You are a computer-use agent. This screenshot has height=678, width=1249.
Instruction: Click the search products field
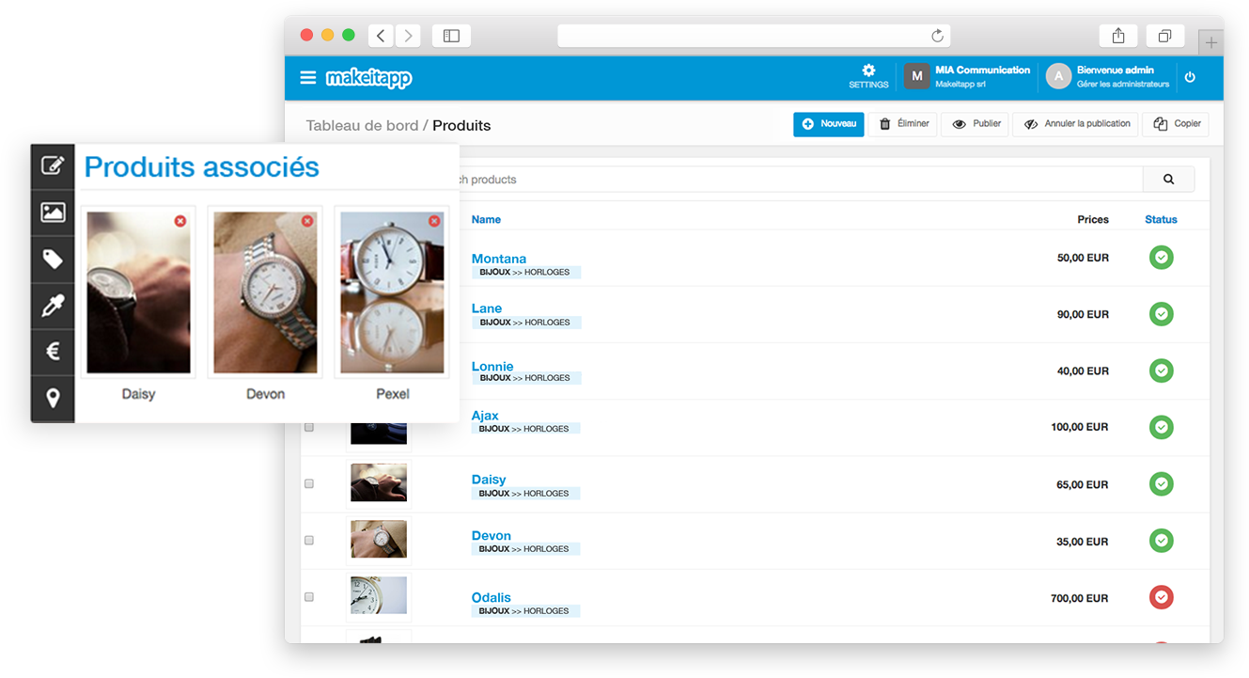tap(799, 180)
